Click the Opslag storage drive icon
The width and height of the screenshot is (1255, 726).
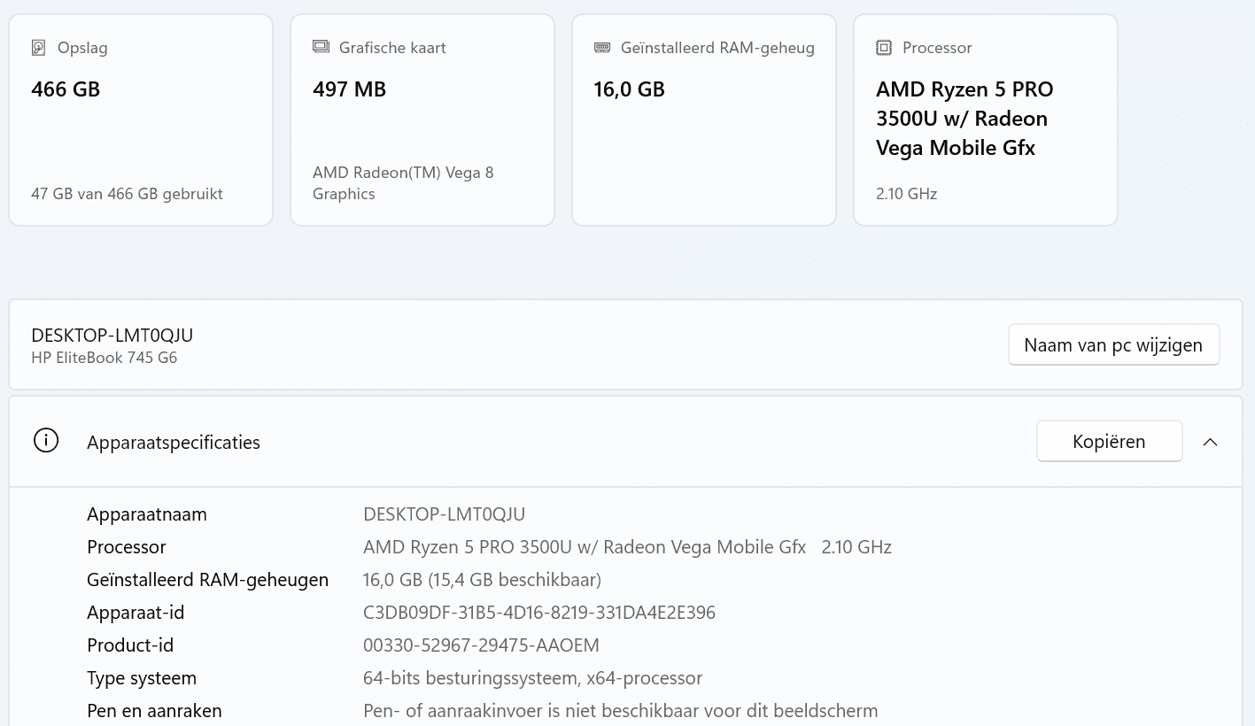pos(38,48)
